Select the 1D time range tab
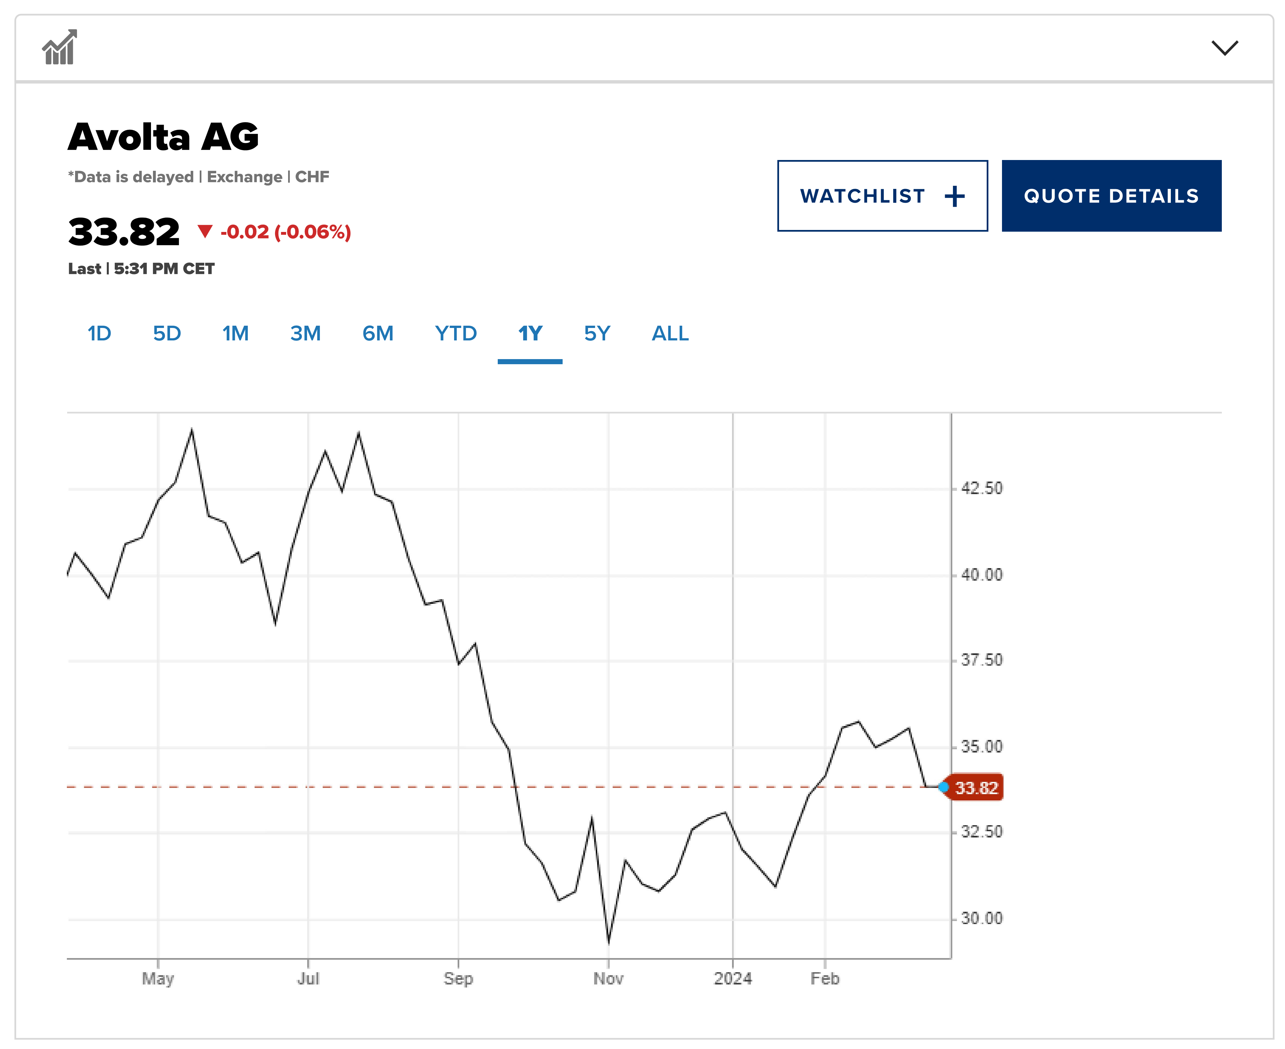 pyautogui.click(x=99, y=334)
